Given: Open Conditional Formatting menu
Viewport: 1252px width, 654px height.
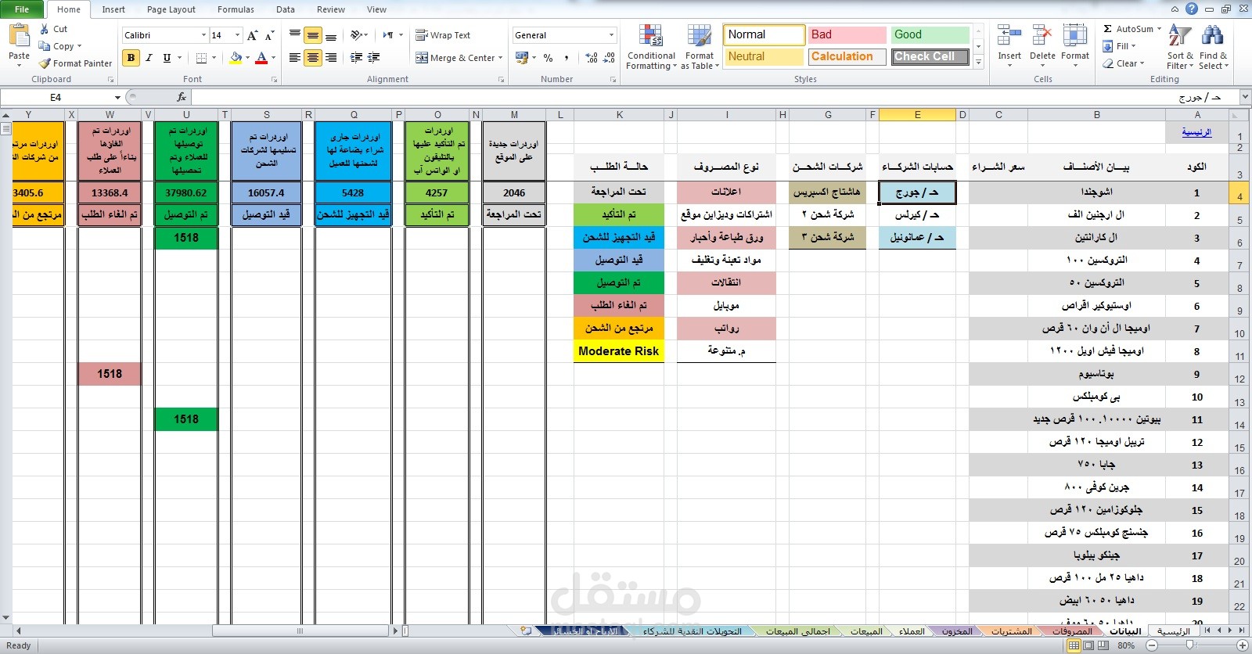Looking at the screenshot, I should (651, 47).
